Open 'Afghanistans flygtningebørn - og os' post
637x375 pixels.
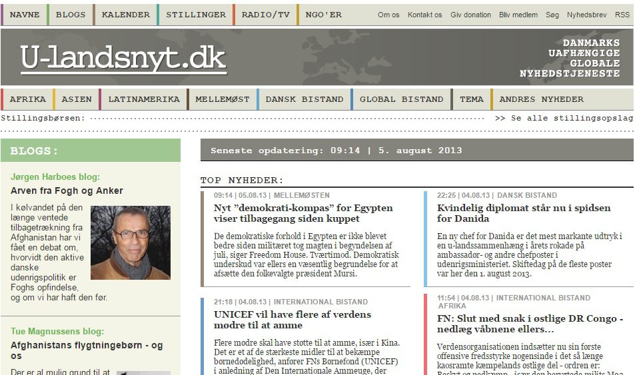(x=87, y=350)
